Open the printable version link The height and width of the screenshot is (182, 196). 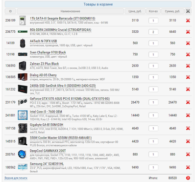16,178
